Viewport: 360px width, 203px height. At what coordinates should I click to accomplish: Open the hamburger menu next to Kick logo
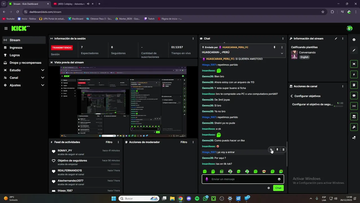(6, 28)
